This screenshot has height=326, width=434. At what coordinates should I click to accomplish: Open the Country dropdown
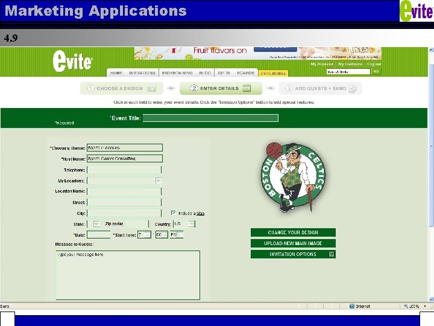click(x=192, y=224)
